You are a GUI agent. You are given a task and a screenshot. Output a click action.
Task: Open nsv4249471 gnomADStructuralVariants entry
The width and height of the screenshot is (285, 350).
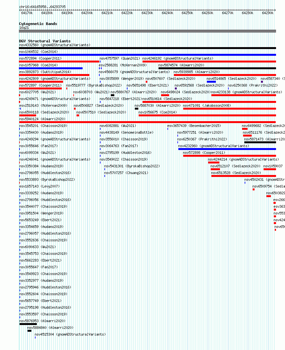(55, 98)
